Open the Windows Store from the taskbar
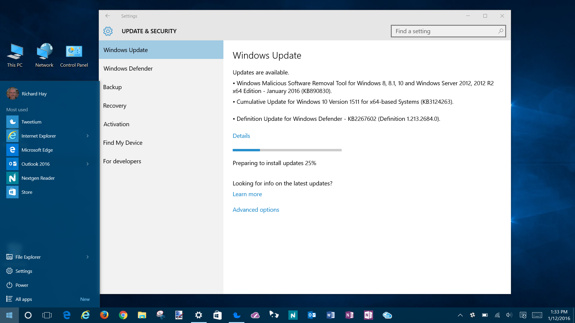This screenshot has height=323, width=575. pos(217,315)
